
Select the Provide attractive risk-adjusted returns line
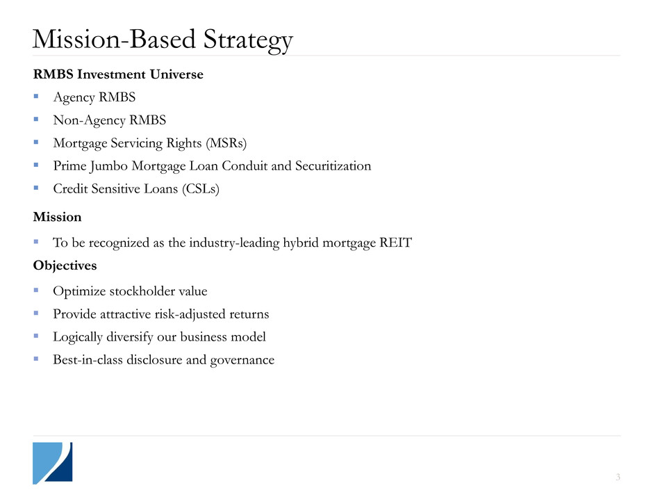point(161,314)
